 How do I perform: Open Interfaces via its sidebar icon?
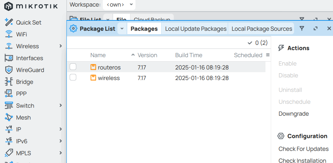click(9, 58)
